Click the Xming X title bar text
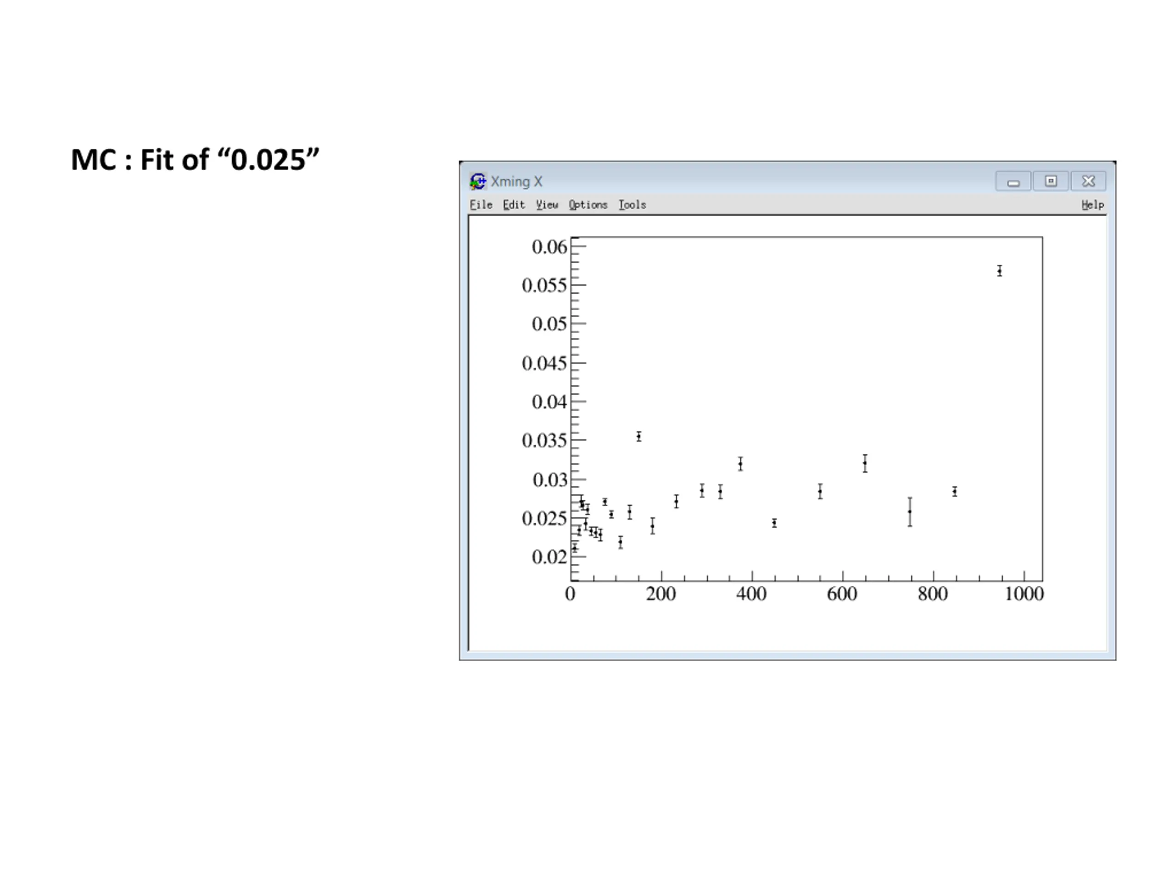This screenshot has height=881, width=1175. [516, 182]
